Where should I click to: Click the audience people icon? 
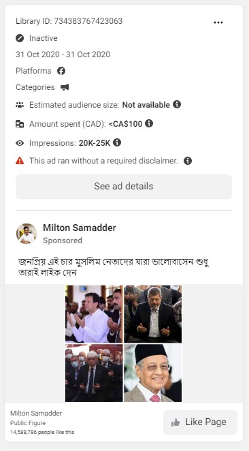pos(20,105)
